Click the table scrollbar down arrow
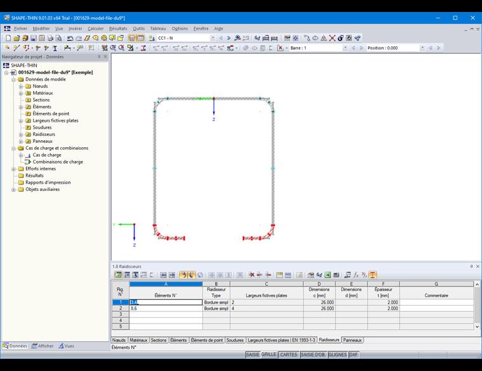The image size is (482, 371). coord(477,327)
